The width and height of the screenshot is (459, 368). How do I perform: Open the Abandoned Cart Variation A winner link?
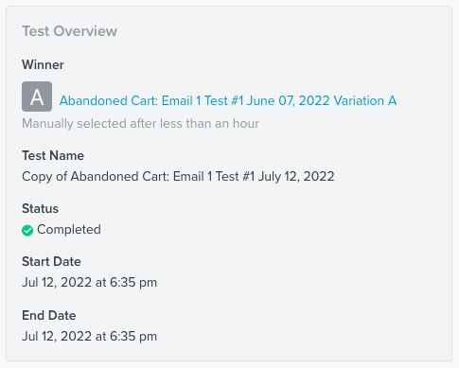(228, 101)
